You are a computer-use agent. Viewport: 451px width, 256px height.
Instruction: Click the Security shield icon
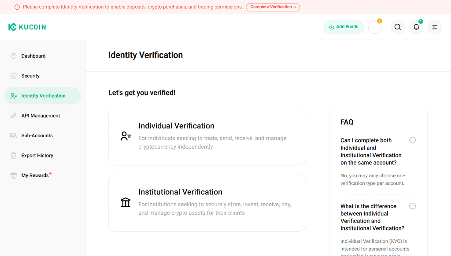click(14, 76)
